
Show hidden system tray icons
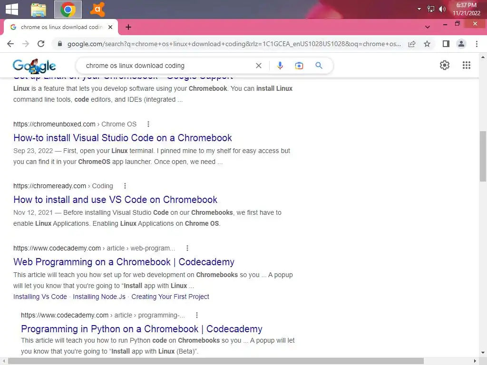click(419, 9)
